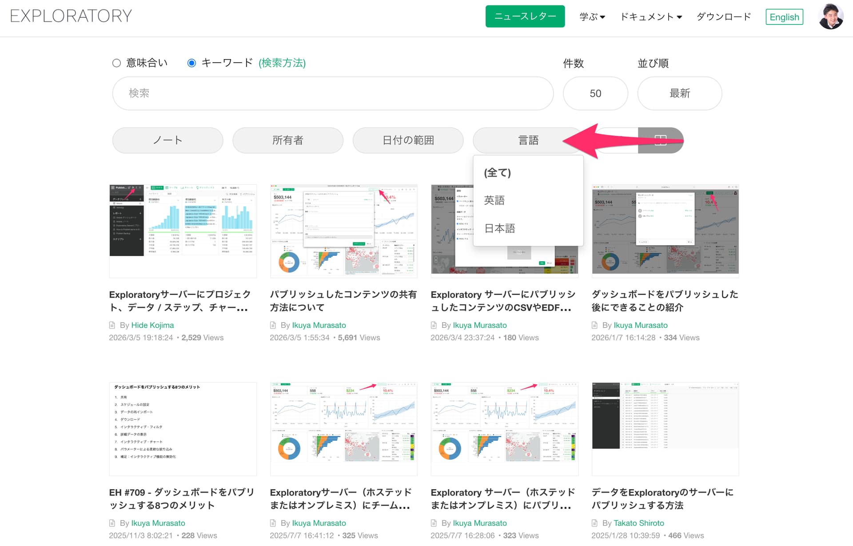Click document icon for the 5,691 Views post
The height and width of the screenshot is (546, 853).
pos(273,325)
